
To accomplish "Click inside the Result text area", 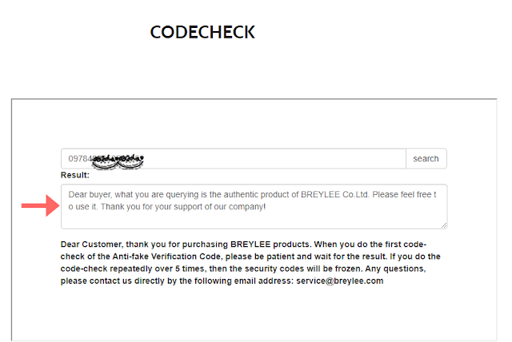I will pos(254,206).
